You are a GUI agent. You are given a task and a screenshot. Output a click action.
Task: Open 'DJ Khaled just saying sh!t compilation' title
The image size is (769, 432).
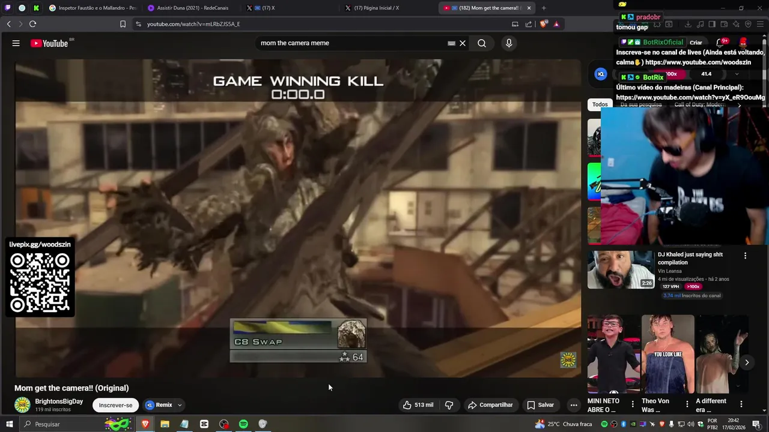691,258
